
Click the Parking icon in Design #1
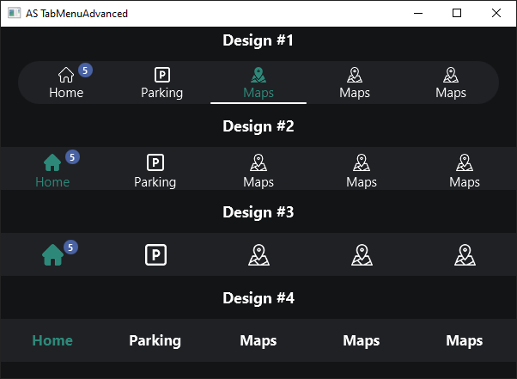[161, 76]
